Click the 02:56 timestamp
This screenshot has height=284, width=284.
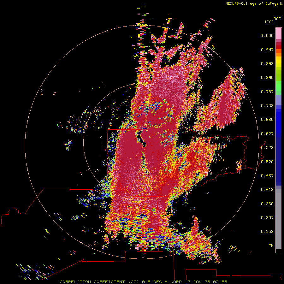coord(220,282)
